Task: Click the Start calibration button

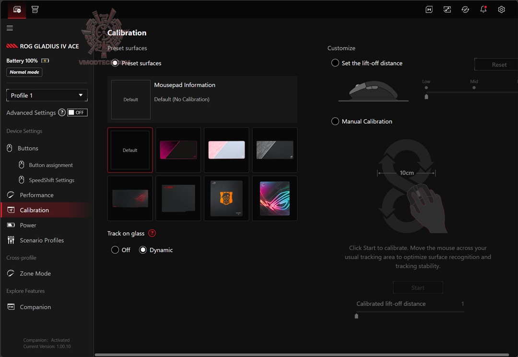Action: [x=418, y=287]
